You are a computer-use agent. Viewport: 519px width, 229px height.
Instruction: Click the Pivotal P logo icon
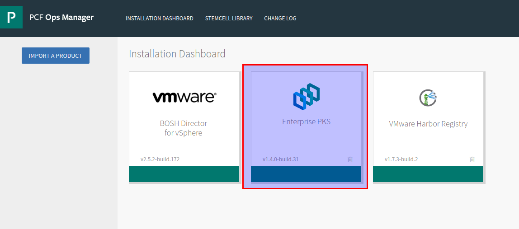pyautogui.click(x=11, y=17)
